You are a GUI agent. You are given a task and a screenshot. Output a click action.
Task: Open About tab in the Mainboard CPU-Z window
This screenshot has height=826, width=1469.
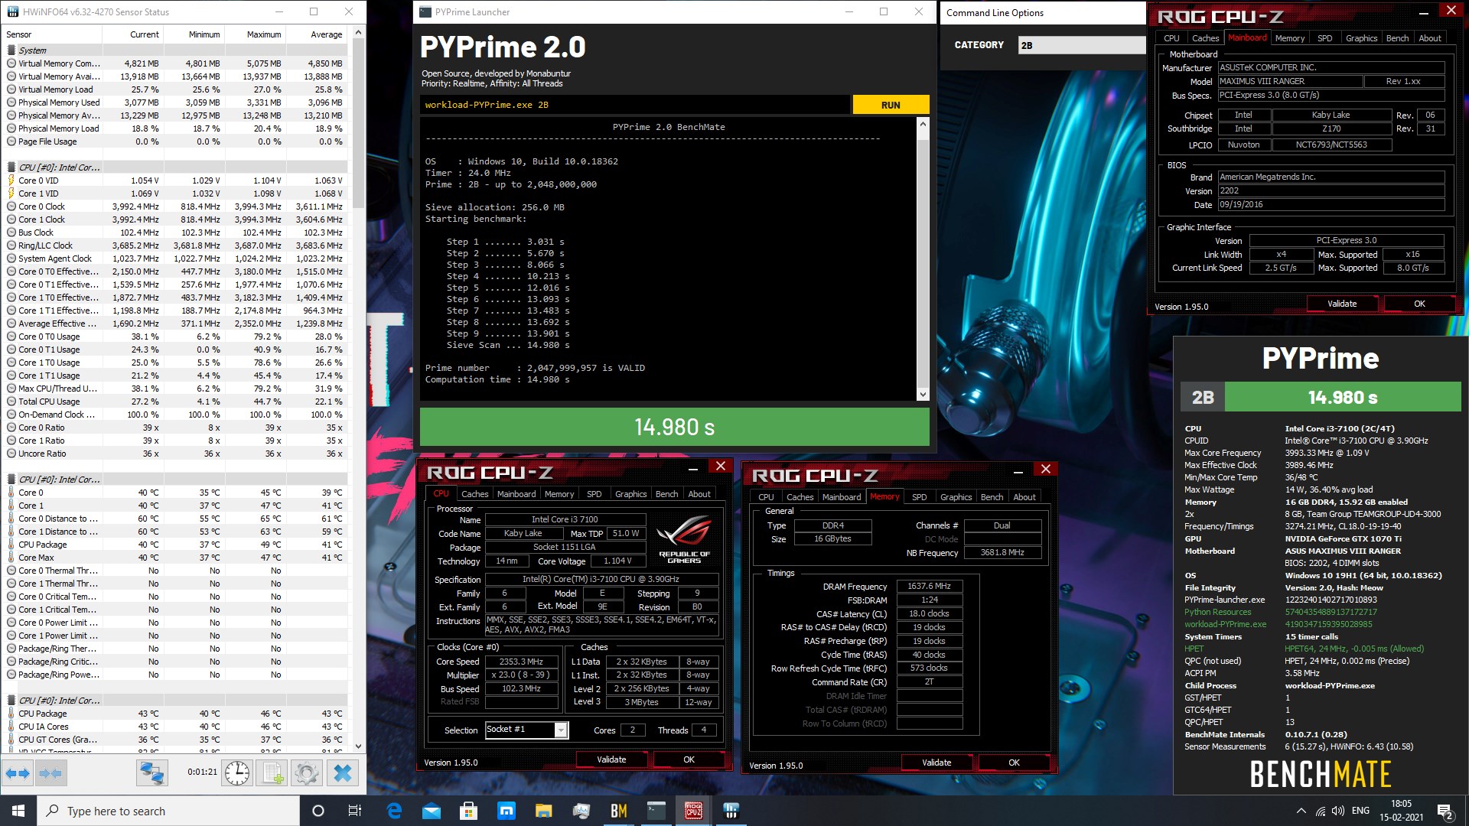1429,38
